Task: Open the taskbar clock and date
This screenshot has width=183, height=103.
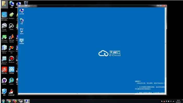Action: (x=179, y=101)
